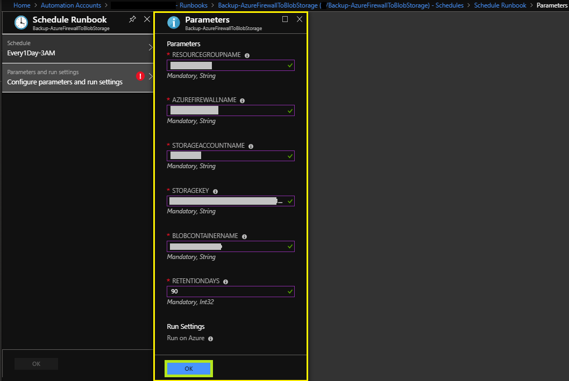The height and width of the screenshot is (381, 569).
Task: Click the STORAGEKEY input field
Action: pos(230,201)
